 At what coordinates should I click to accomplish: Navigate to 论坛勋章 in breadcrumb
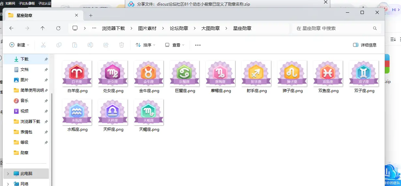(x=179, y=28)
